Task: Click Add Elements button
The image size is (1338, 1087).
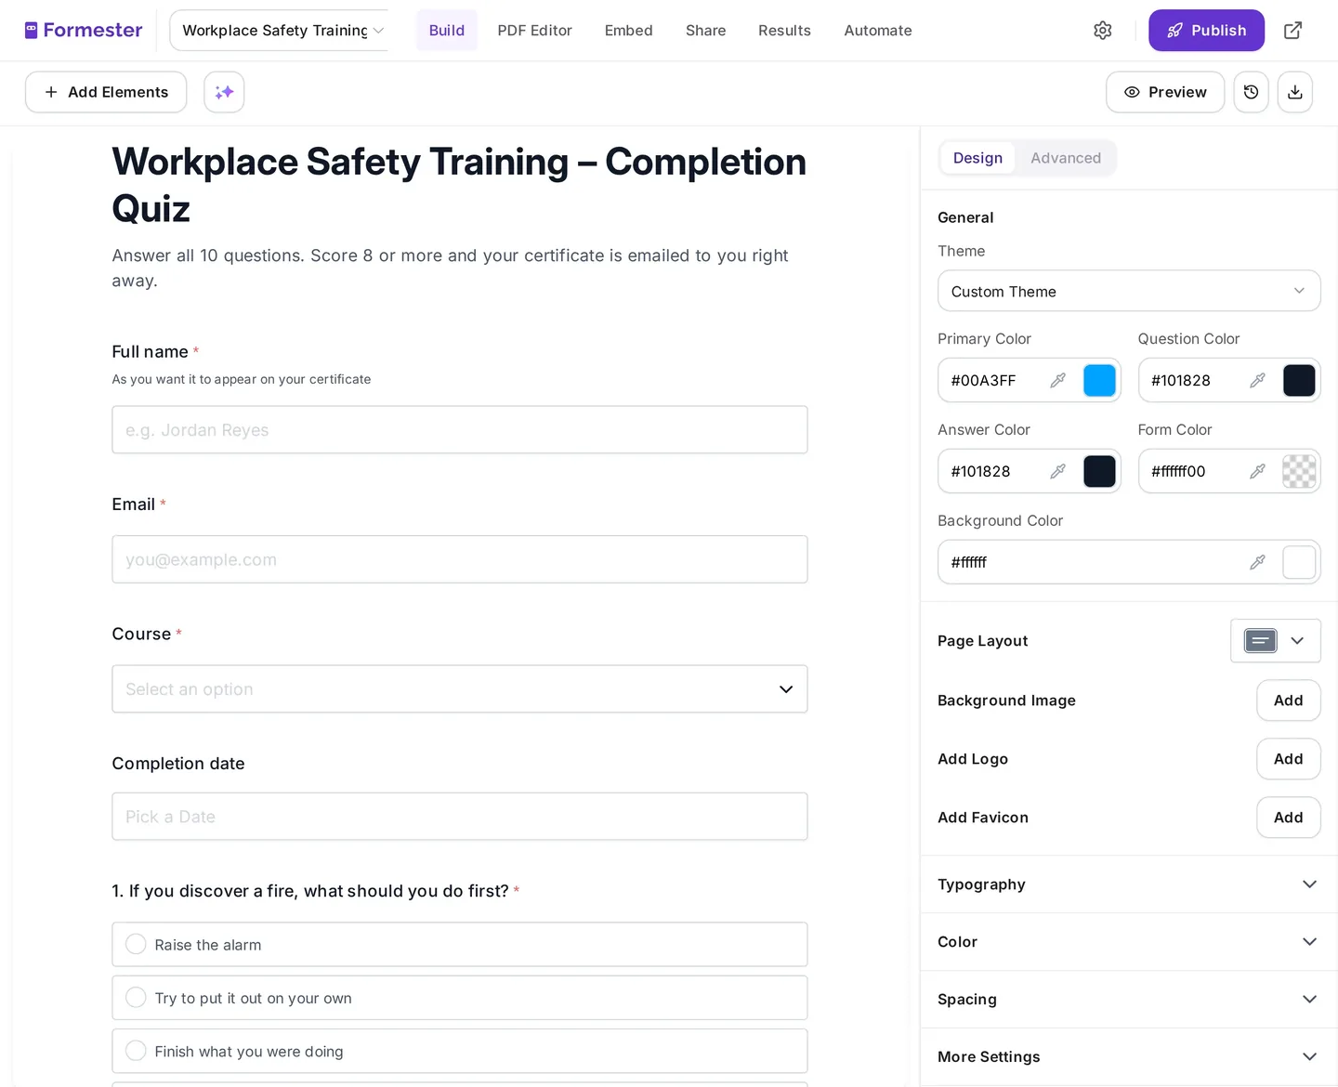Action: (x=106, y=92)
